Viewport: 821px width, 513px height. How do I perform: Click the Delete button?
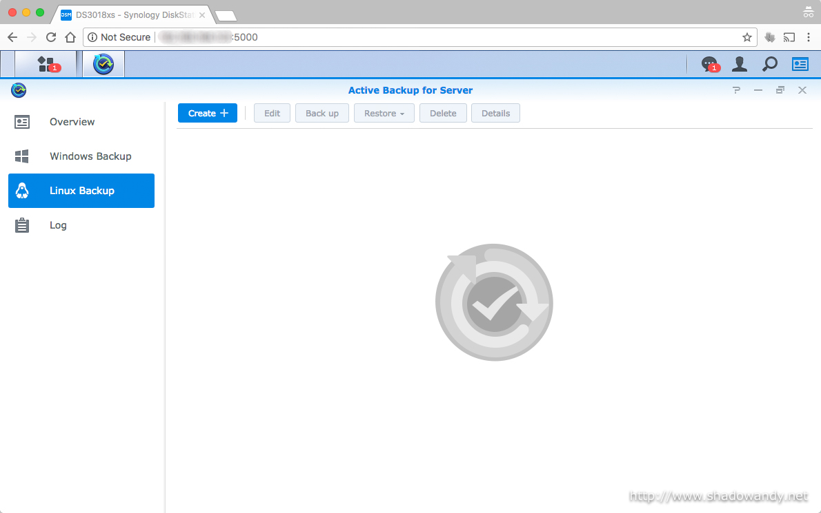443,114
